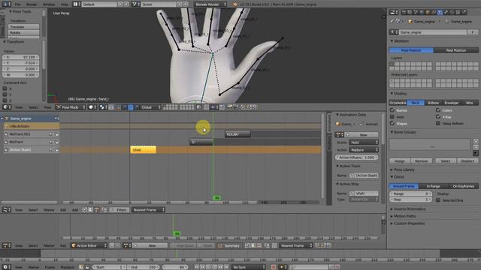The width and height of the screenshot is (481, 270).
Task: Open the Default screen layout selector
Action: tap(99, 4)
